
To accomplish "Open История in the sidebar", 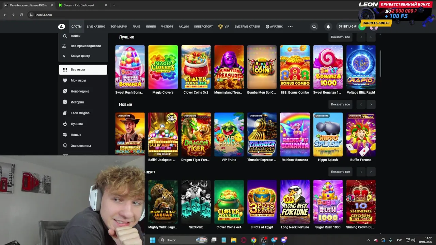I will [83, 102].
